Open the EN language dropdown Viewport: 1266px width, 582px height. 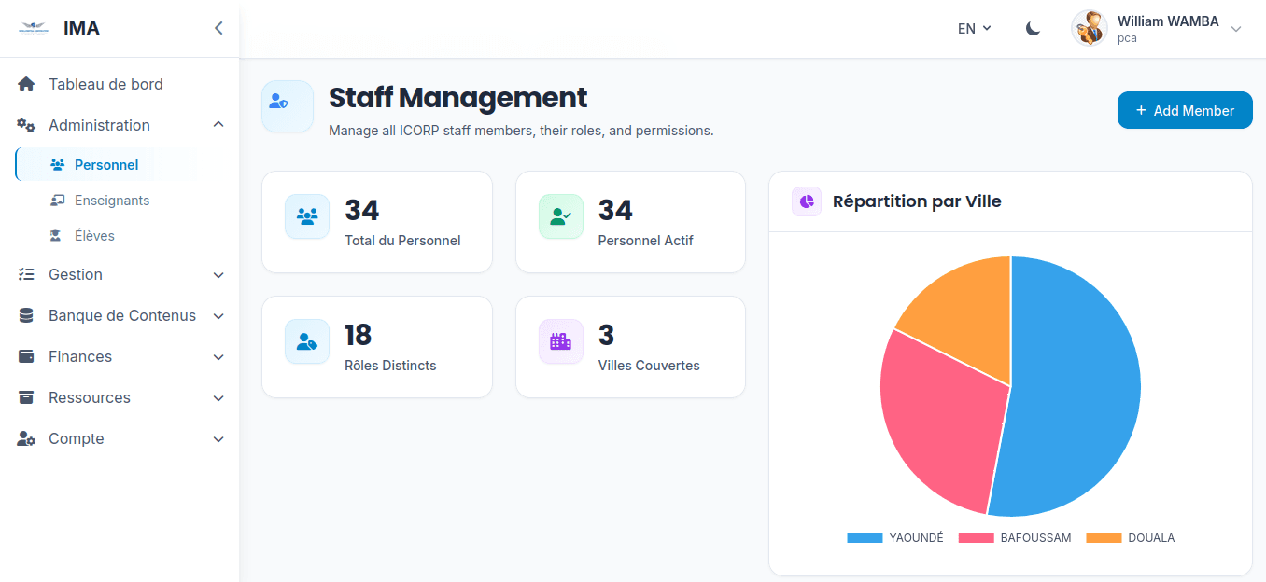point(972,28)
